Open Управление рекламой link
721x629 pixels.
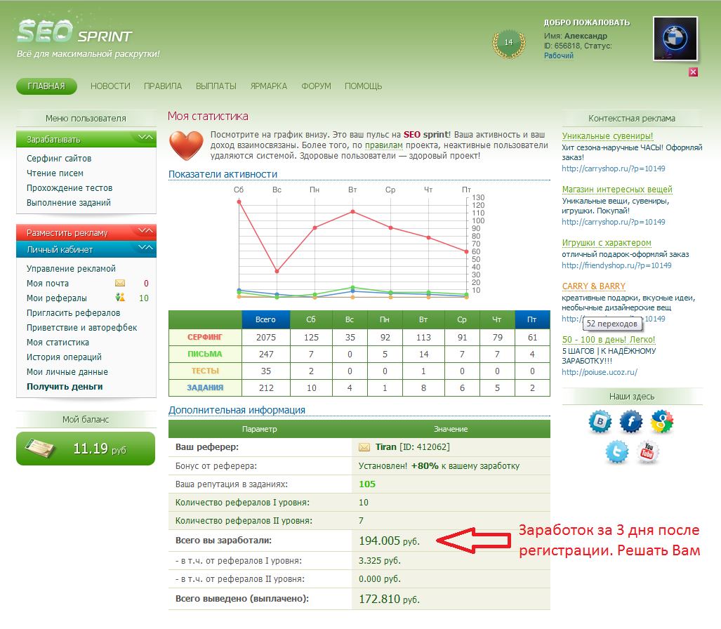[x=71, y=268]
